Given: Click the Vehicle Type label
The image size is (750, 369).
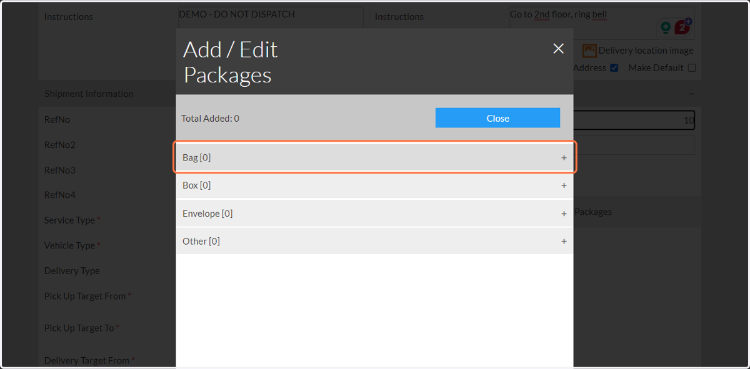Looking at the screenshot, I should tap(69, 245).
